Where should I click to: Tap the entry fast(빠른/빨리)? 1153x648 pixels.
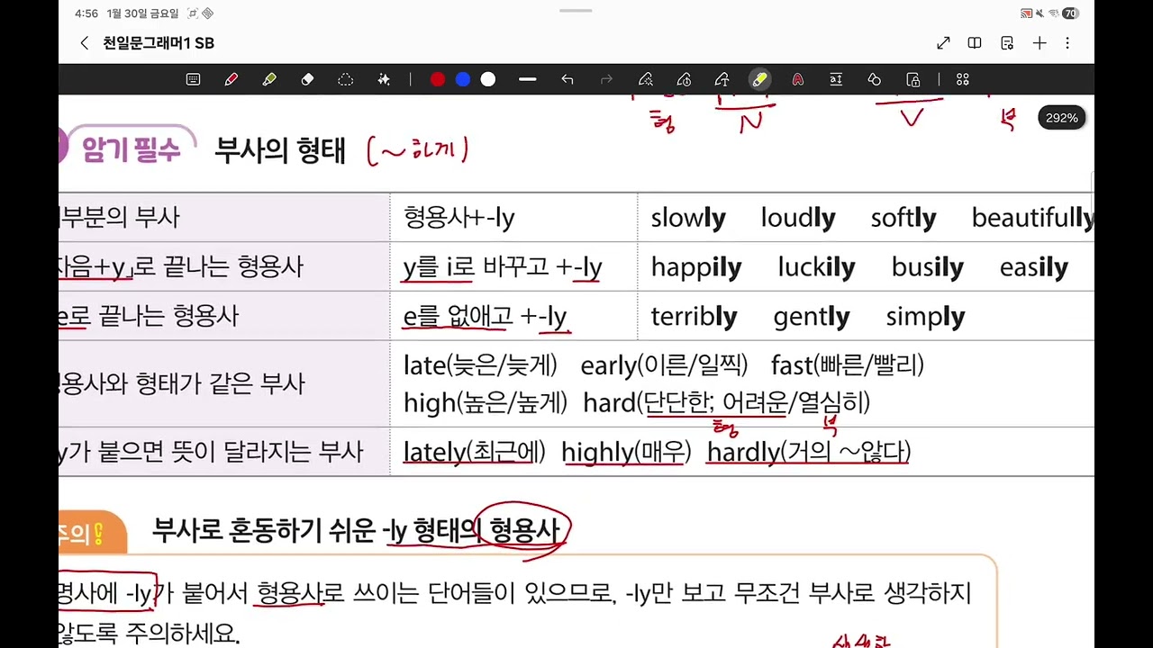[848, 365]
